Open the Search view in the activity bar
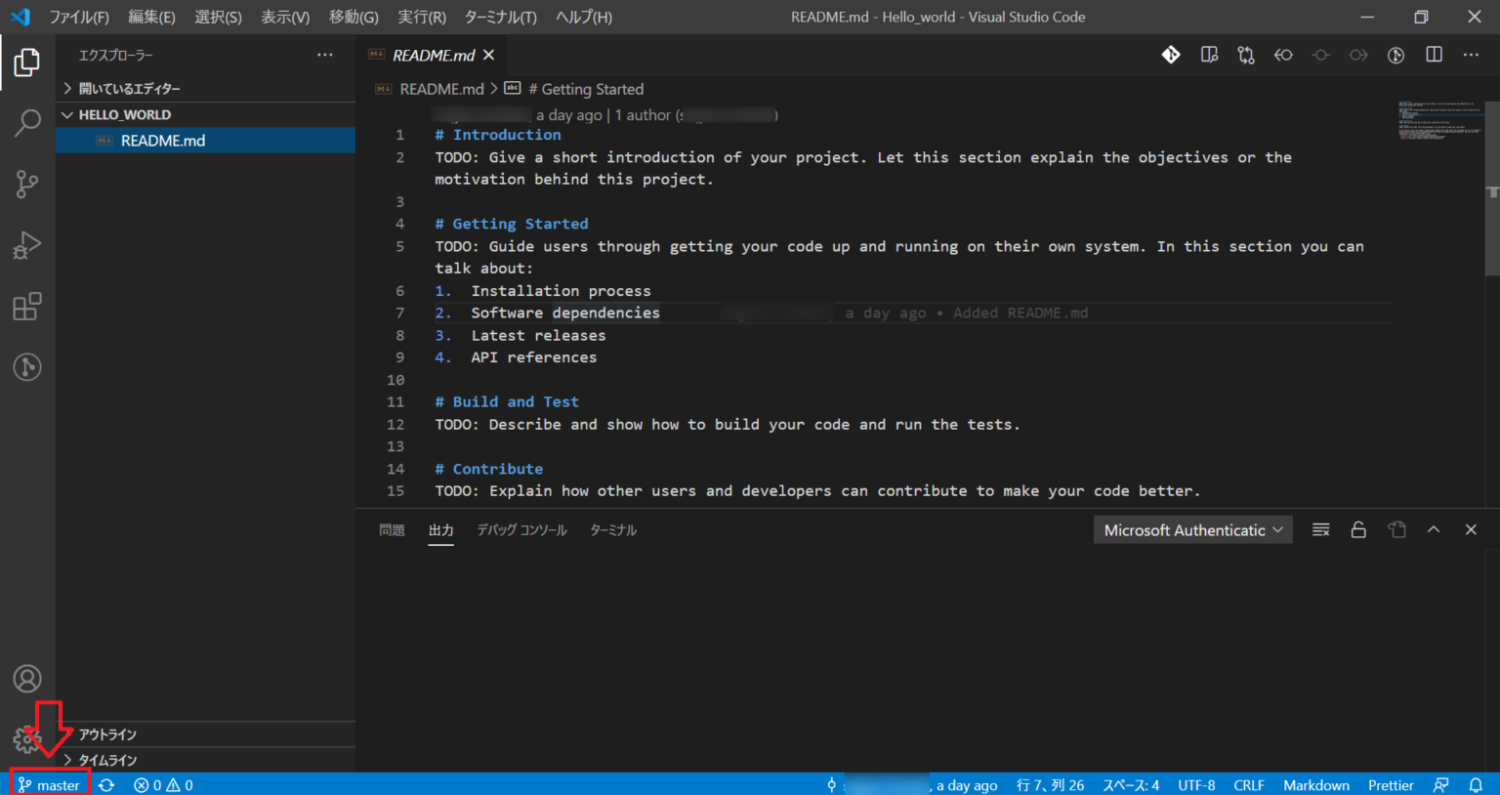Viewport: 1500px width, 795px height. point(26,124)
